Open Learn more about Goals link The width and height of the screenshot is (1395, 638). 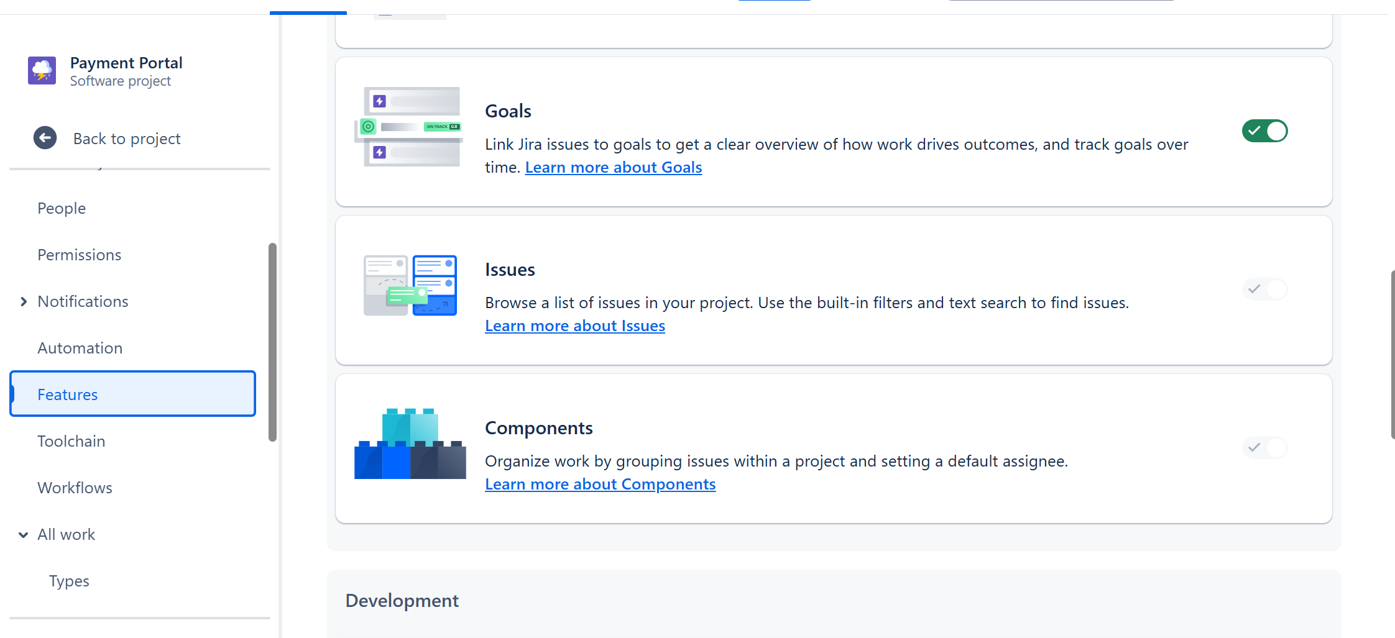(x=613, y=166)
